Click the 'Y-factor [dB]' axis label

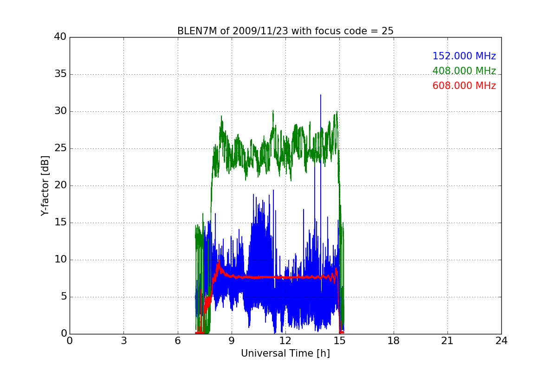(x=45, y=185)
